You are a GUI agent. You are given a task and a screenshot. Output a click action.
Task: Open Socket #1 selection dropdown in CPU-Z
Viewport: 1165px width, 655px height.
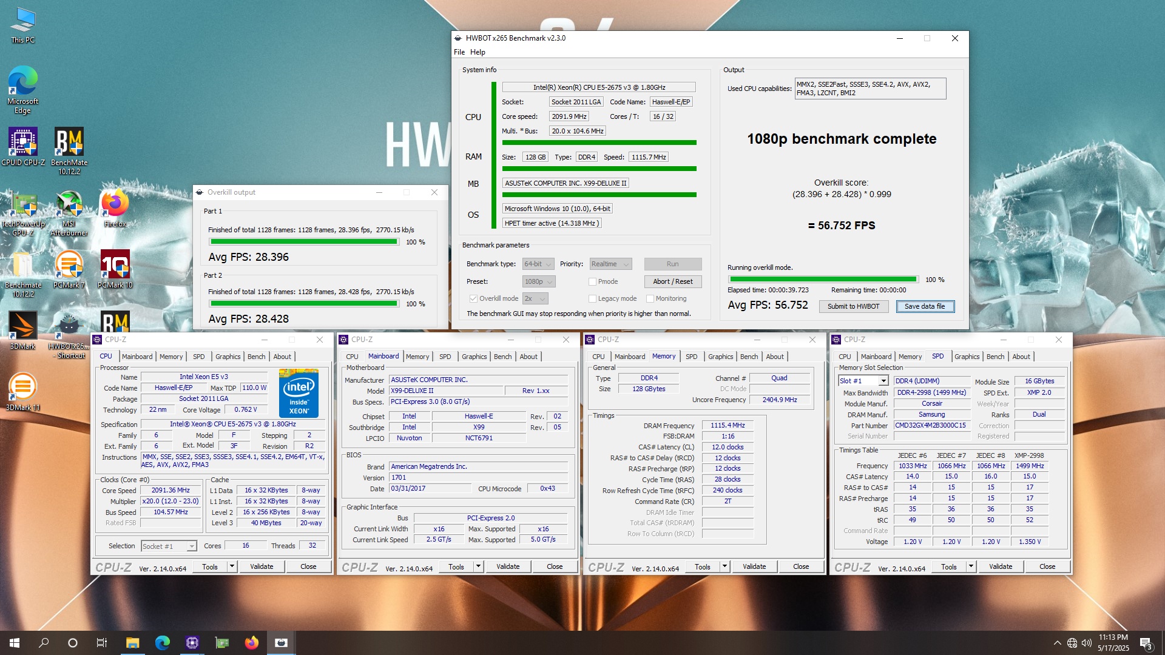click(x=169, y=546)
